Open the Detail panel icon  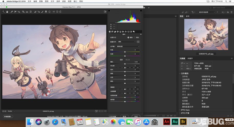pos(115,32)
